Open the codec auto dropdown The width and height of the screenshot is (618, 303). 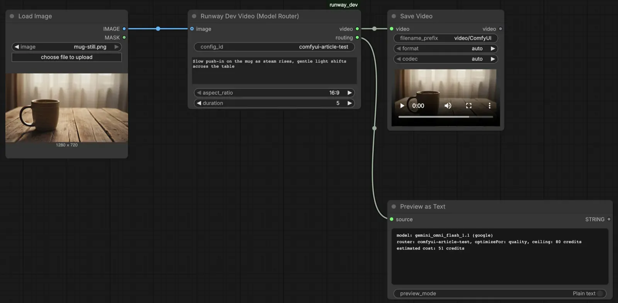pyautogui.click(x=446, y=59)
